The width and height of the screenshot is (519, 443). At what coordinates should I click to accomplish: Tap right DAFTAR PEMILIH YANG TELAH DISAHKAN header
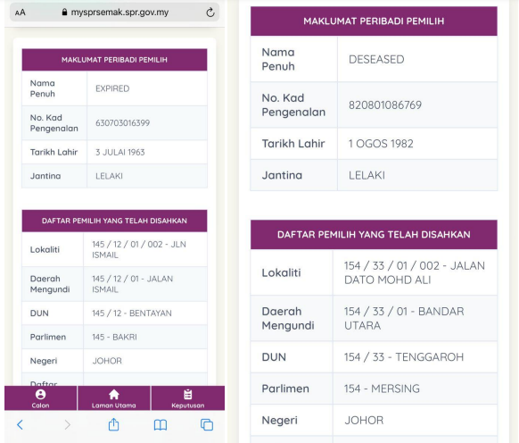click(x=374, y=234)
